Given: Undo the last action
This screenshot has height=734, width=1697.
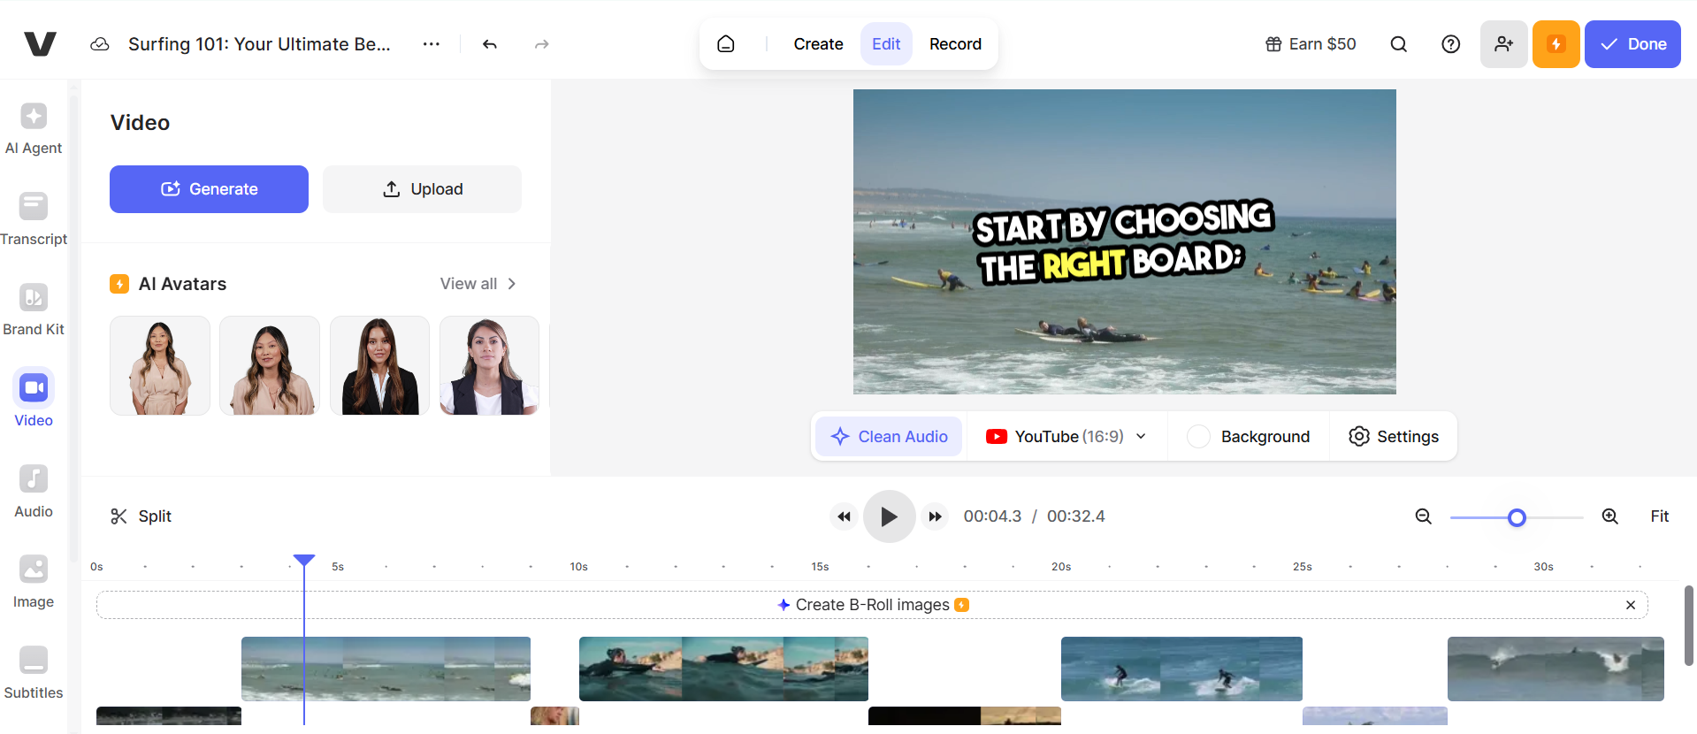Looking at the screenshot, I should click(x=490, y=44).
